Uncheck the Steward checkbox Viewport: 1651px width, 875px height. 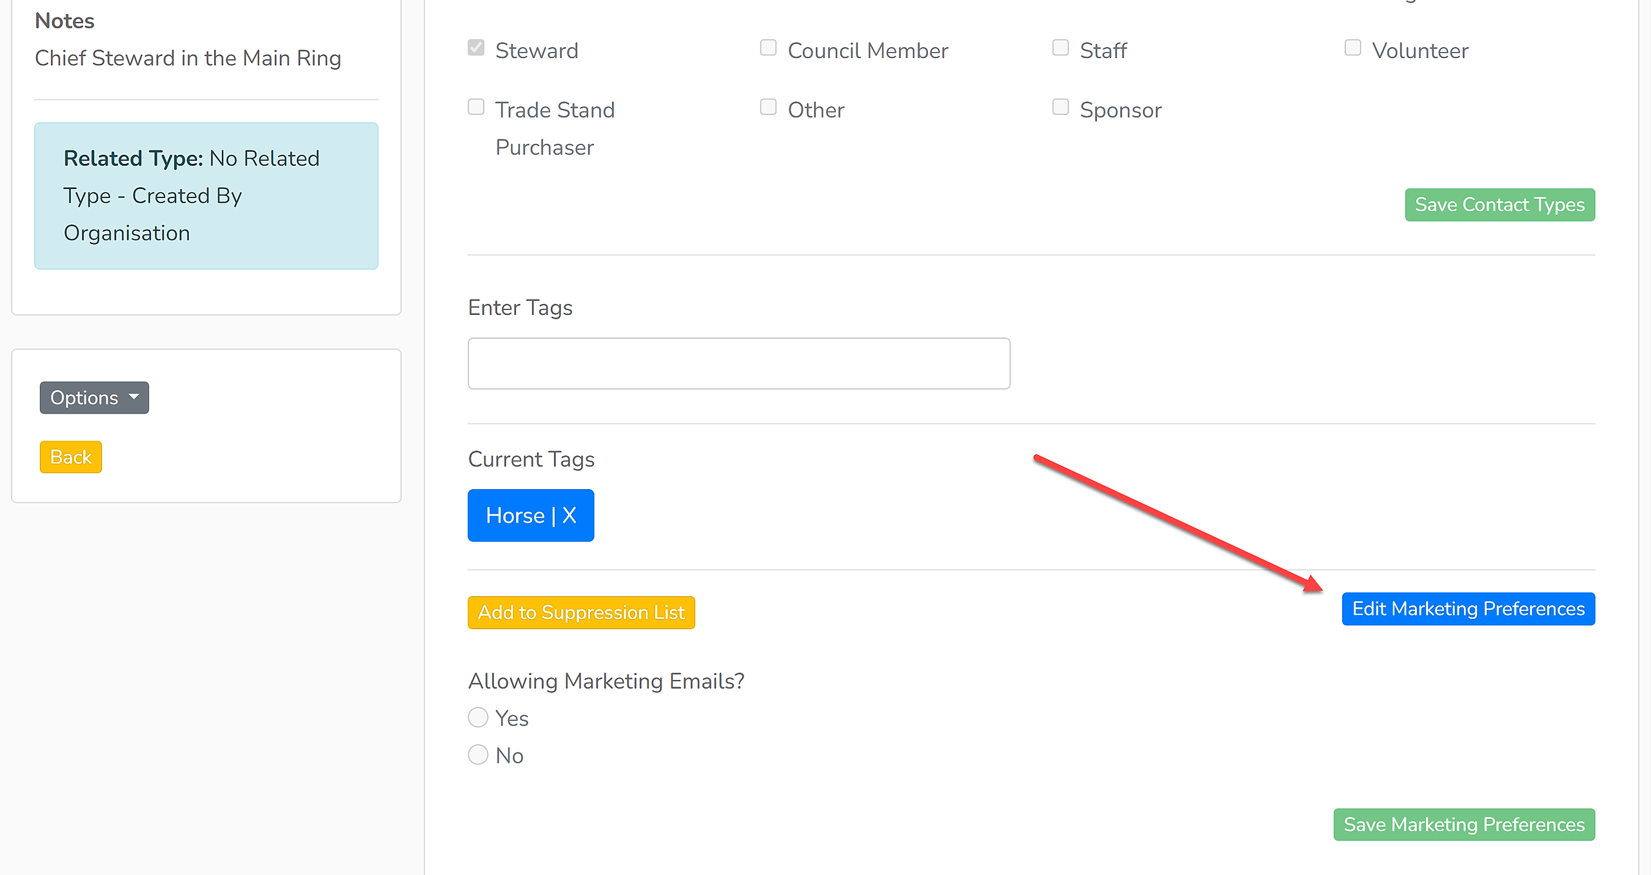coord(476,48)
